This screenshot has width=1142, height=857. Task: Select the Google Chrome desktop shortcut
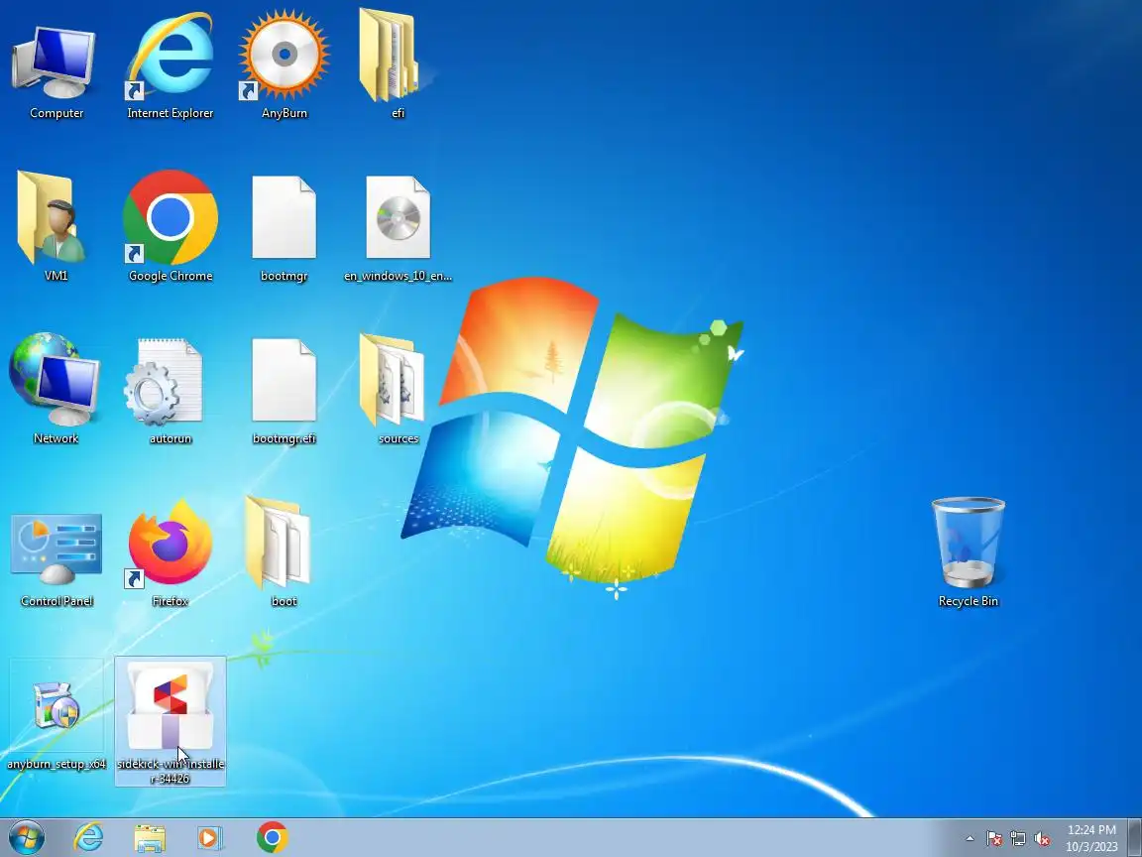(x=171, y=226)
